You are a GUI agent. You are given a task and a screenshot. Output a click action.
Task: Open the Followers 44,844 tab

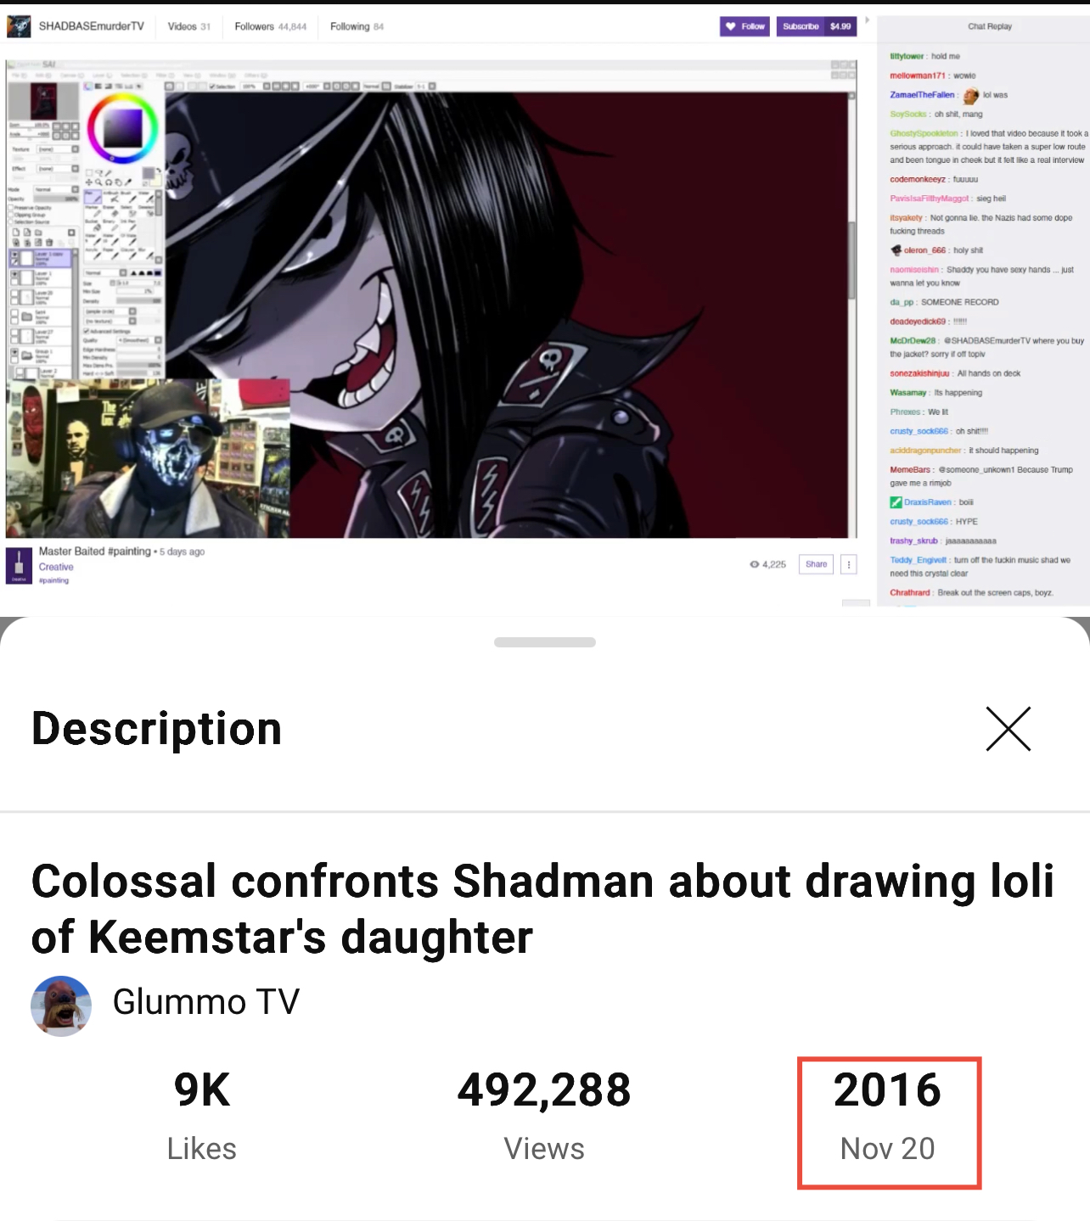pos(271,26)
